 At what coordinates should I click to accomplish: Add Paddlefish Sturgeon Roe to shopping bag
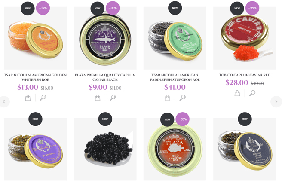point(167,98)
